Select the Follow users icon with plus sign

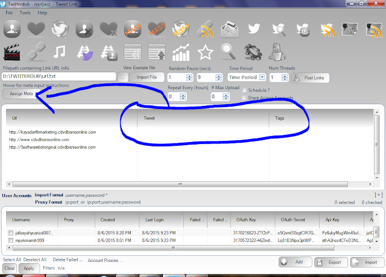(x=12, y=30)
